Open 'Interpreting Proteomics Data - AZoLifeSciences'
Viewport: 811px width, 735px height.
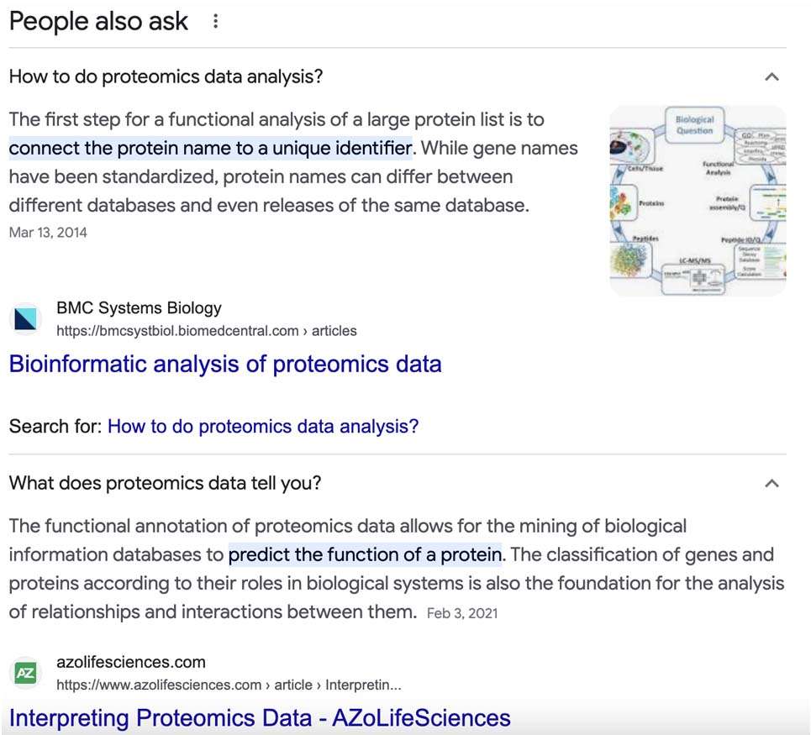[259, 718]
